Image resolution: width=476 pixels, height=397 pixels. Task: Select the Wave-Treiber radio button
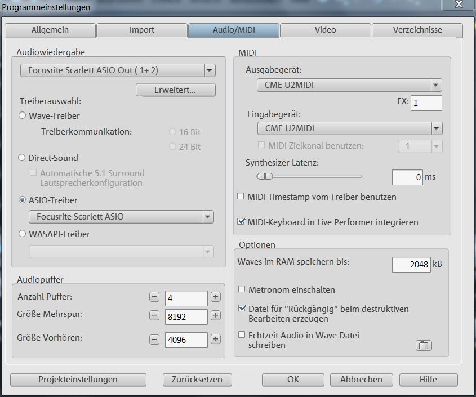[x=23, y=115]
